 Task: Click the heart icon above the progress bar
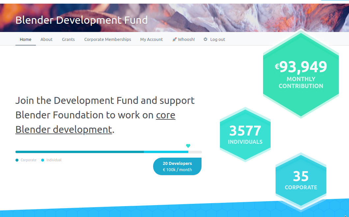[x=188, y=146]
